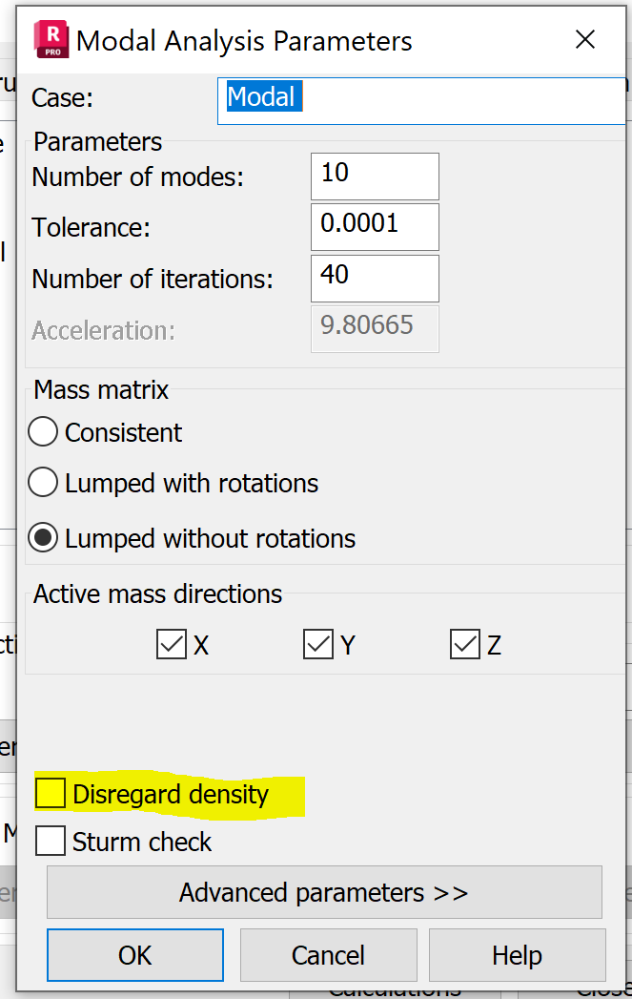
Task: Disable the Z active mass direction
Action: point(464,644)
